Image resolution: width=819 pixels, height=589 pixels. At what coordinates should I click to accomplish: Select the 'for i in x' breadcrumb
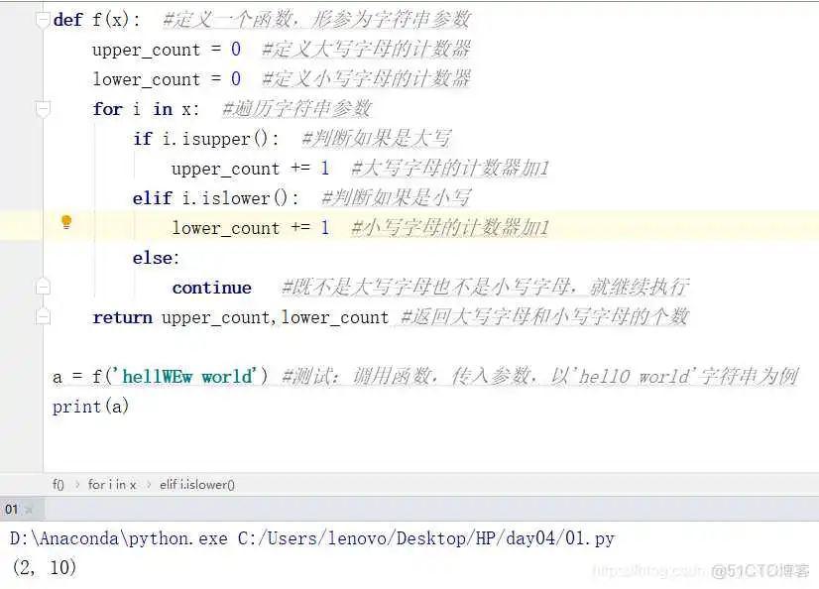tap(112, 485)
